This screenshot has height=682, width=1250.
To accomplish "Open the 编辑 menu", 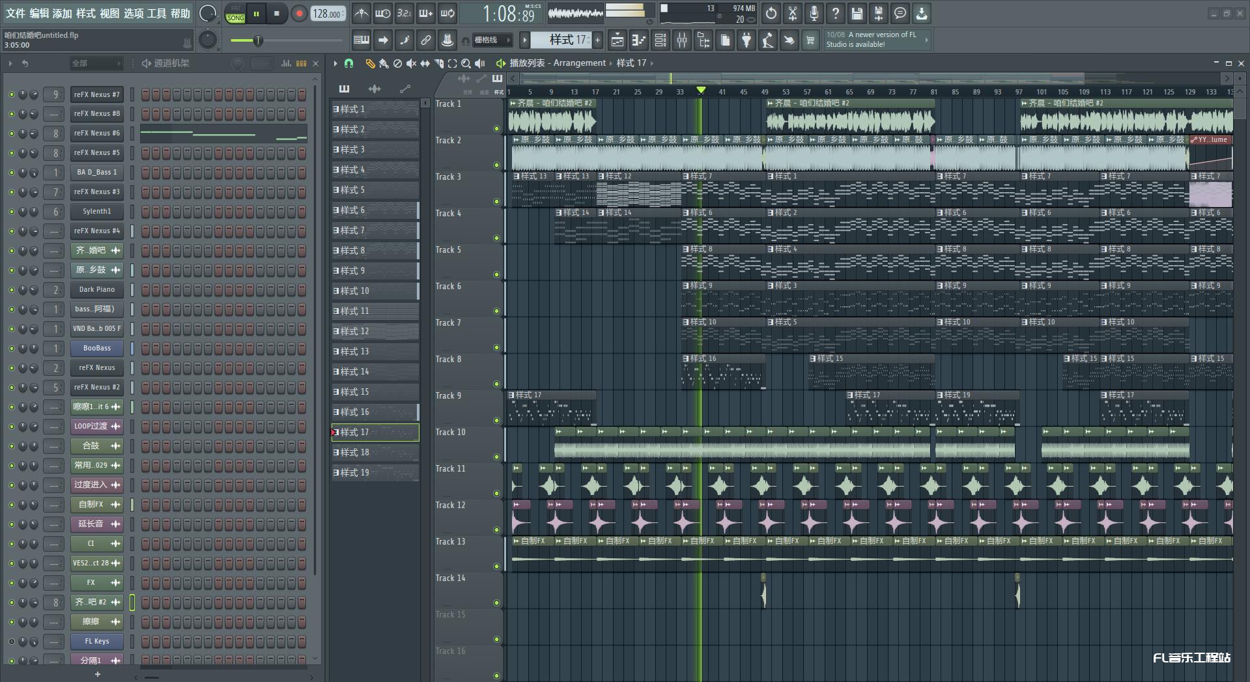I will coord(38,13).
